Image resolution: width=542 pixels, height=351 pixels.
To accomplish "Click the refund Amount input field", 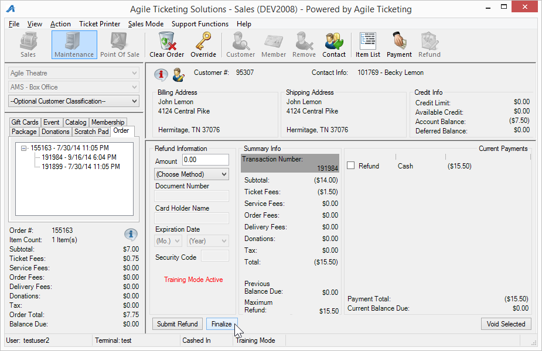I will coord(205,160).
